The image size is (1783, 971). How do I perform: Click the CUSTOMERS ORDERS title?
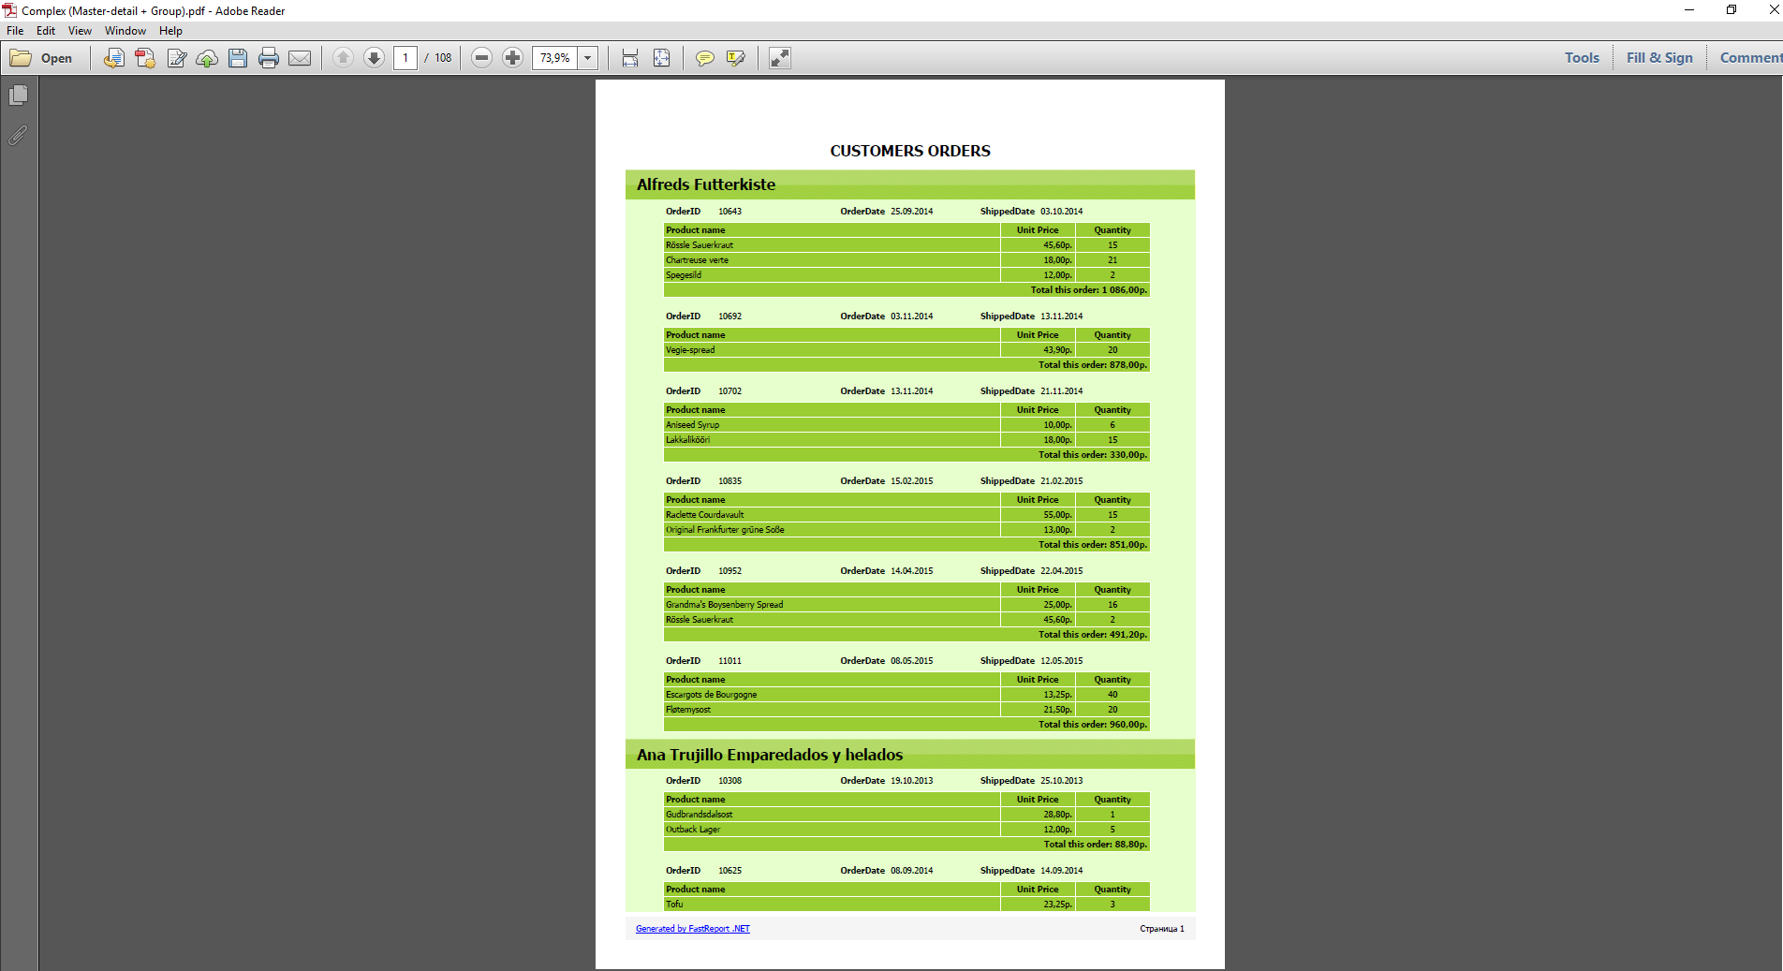910,151
